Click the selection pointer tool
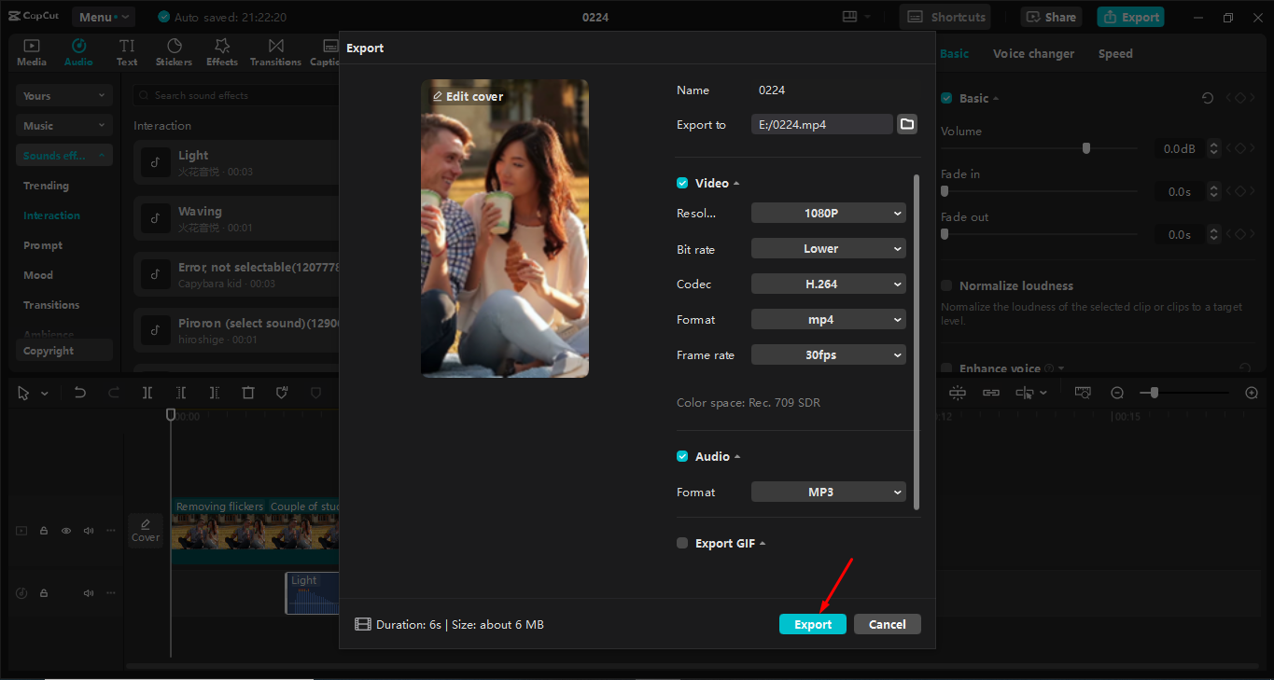 [x=24, y=393]
